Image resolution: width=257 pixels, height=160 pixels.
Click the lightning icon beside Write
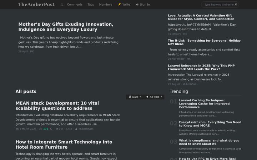tap(120, 5)
